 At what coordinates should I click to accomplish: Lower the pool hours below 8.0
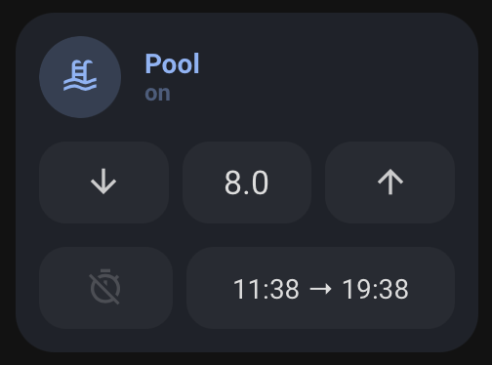pos(103,182)
